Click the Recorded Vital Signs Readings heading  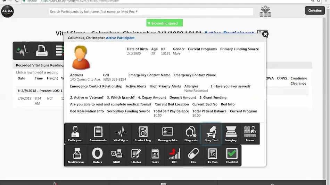pyautogui.click(x=40, y=65)
